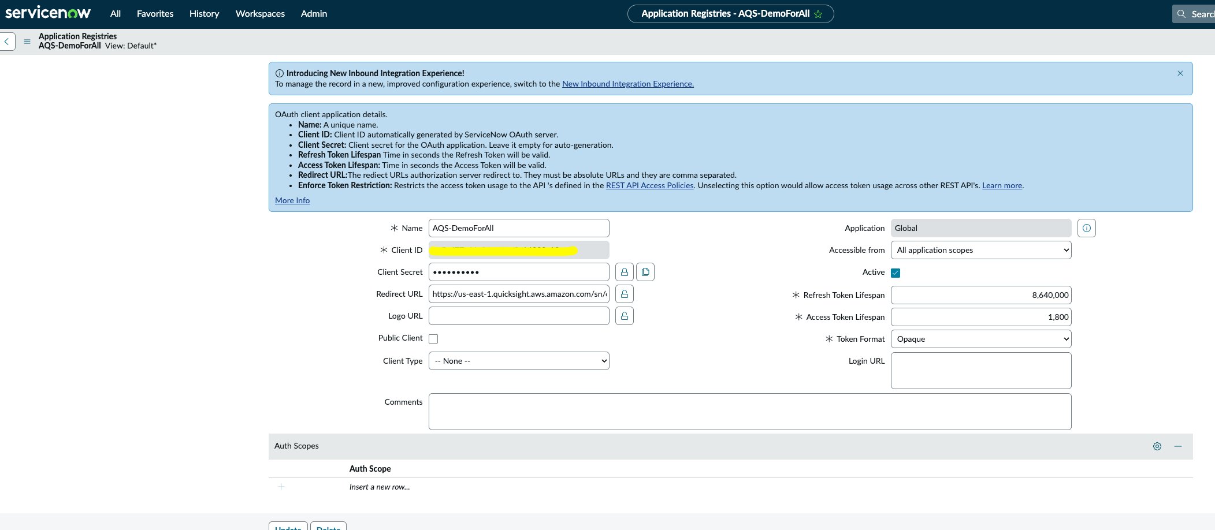The image size is (1215, 530).
Task: Open the Workspaces menu
Action: 260,13
